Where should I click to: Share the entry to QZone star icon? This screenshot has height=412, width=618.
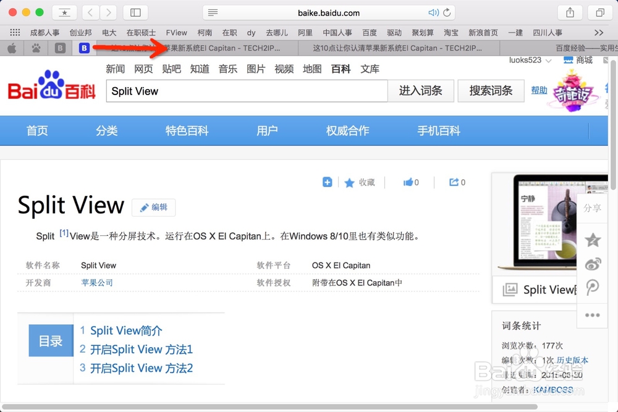click(591, 241)
